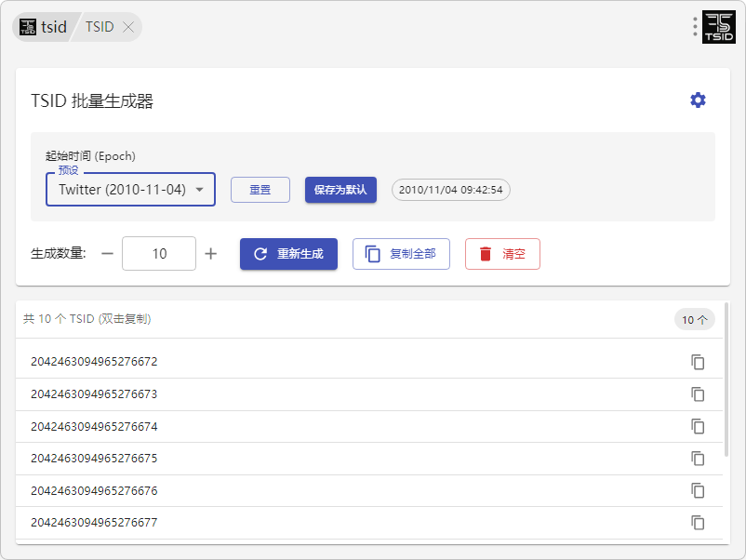Focus the generate count input field
This screenshot has width=746, height=560.
[159, 254]
